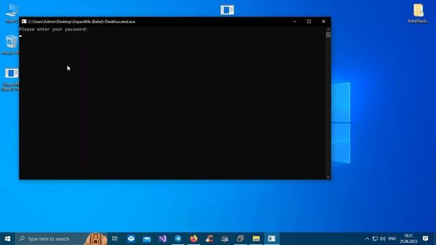Click the console scrollbar up arrow
This screenshot has width=436, height=245.
coord(328,29)
